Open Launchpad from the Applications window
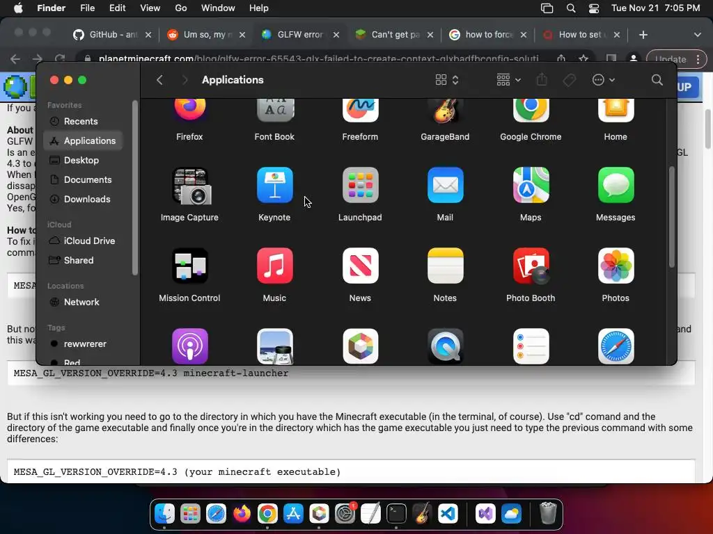 coord(360,185)
